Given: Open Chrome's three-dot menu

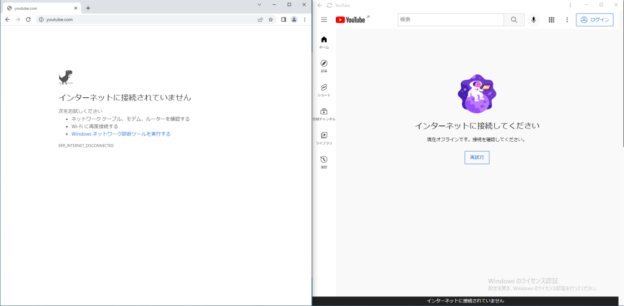Looking at the screenshot, I should (304, 19).
